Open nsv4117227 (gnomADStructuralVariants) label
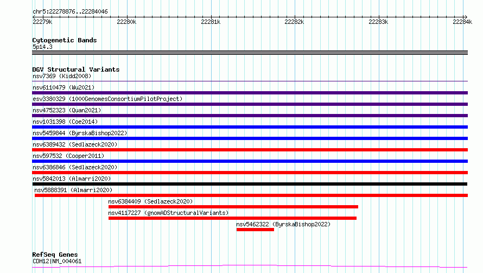The image size is (483, 273). 168,213
